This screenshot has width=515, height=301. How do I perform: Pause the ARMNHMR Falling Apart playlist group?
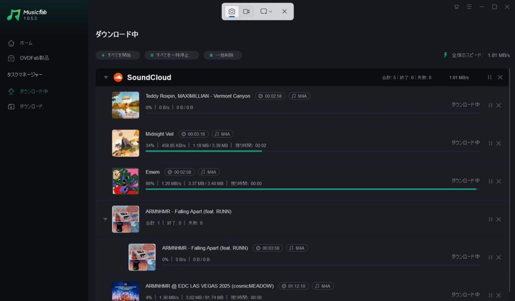(490, 219)
